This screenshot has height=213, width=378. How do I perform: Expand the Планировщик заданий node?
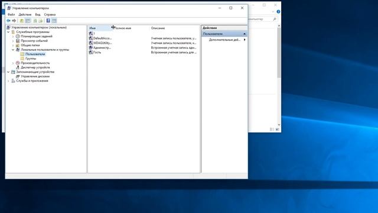[x=13, y=36]
